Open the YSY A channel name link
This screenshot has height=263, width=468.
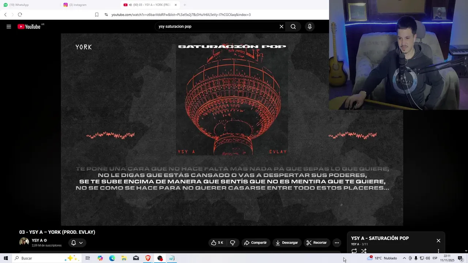click(x=37, y=240)
